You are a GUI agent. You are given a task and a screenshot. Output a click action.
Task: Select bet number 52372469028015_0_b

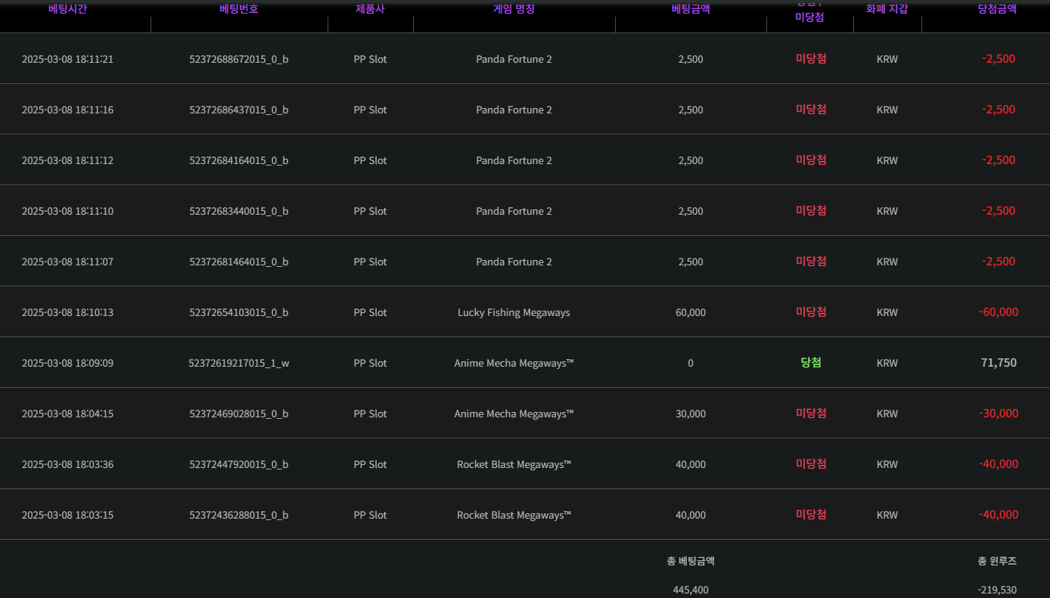(239, 414)
